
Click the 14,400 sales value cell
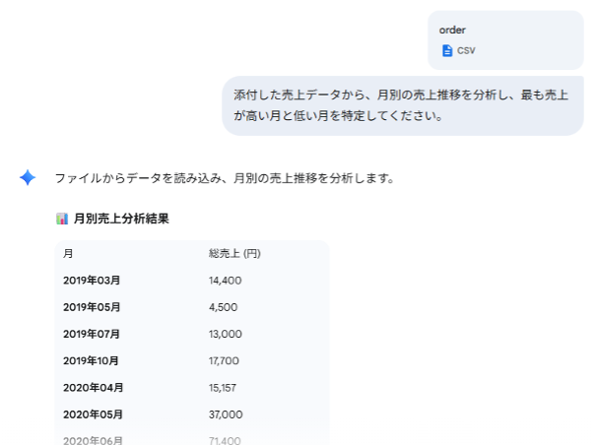(226, 281)
